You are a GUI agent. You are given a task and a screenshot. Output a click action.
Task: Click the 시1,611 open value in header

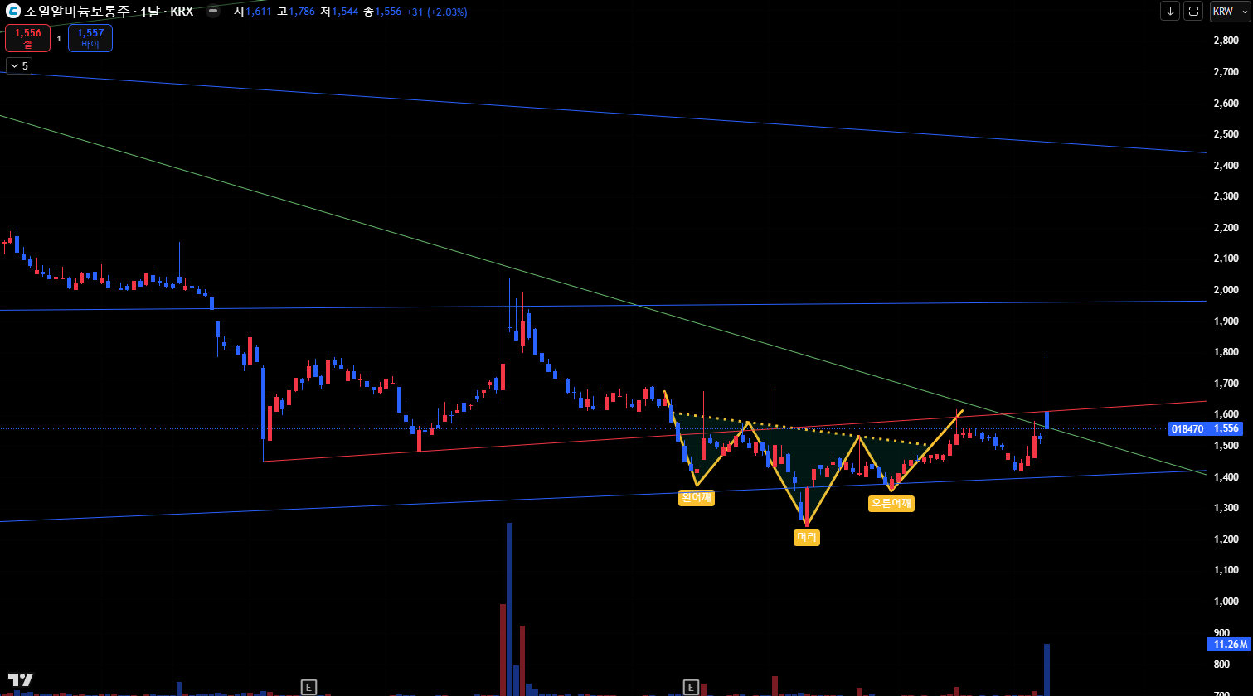click(253, 12)
